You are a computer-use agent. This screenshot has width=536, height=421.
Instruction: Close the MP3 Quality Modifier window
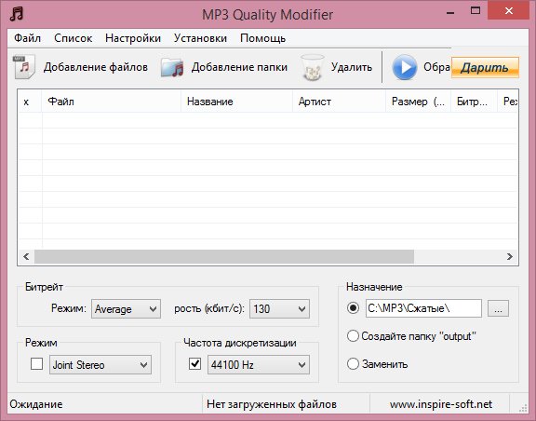509,10
